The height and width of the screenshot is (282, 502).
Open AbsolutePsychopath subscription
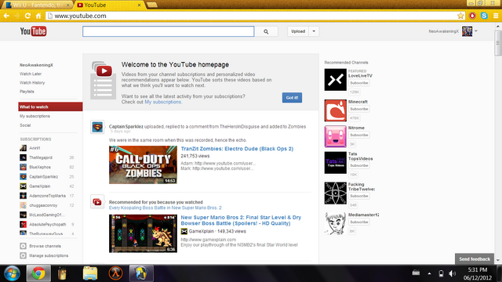[x=47, y=225]
